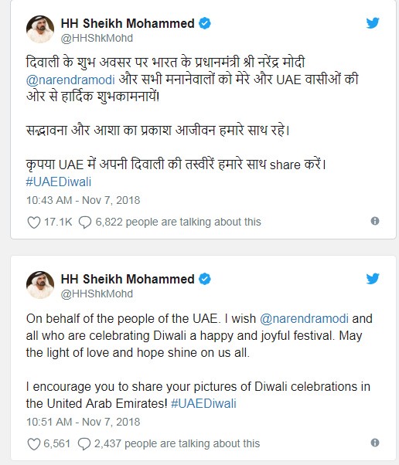
Task: Open Sheikh Mohammed avatar in second tweet
Action: (40, 285)
